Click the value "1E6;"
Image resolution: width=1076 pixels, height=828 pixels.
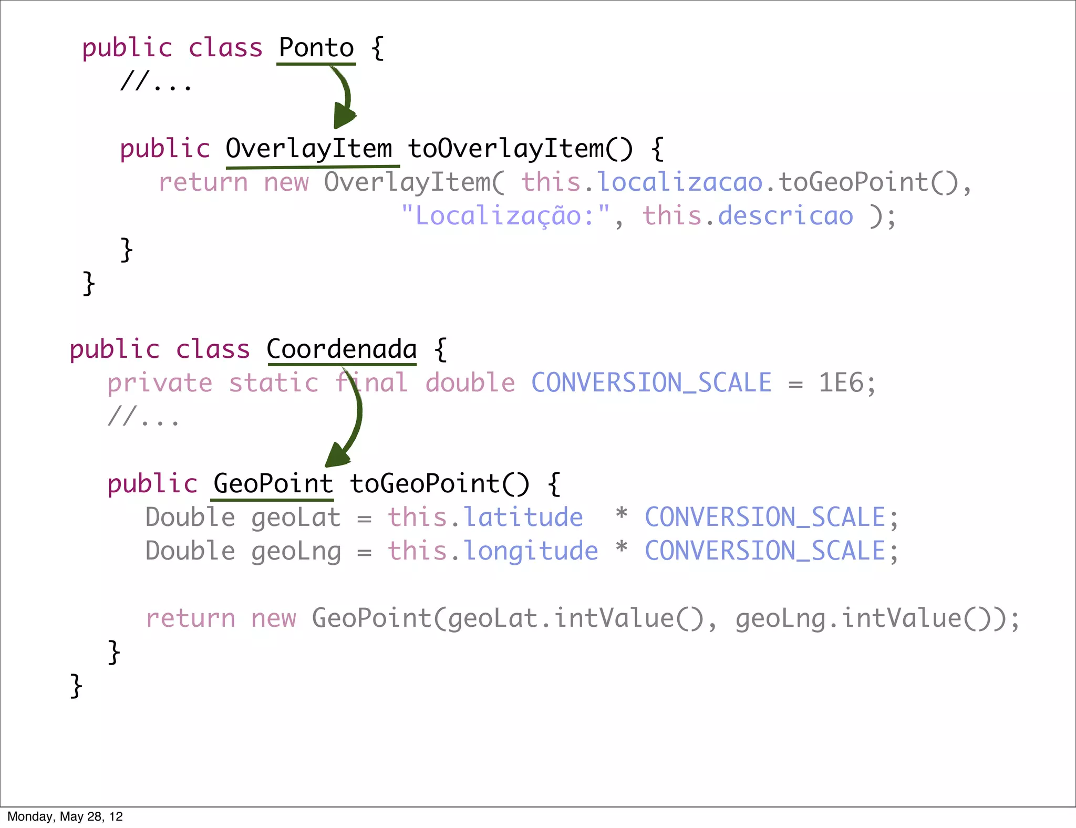(x=847, y=383)
